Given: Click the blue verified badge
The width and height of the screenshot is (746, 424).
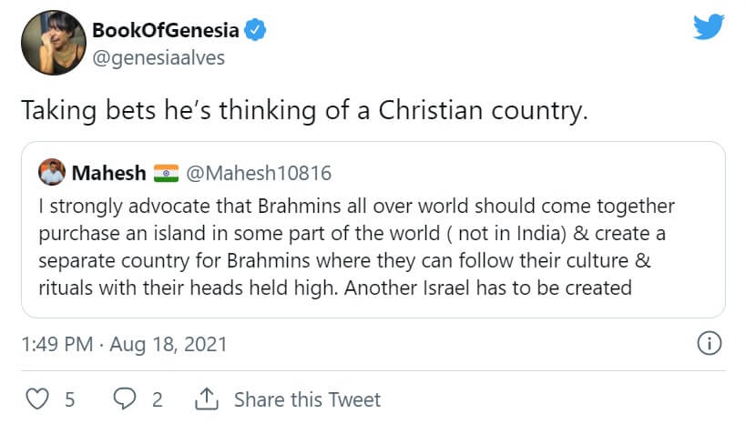Looking at the screenshot, I should [x=258, y=30].
